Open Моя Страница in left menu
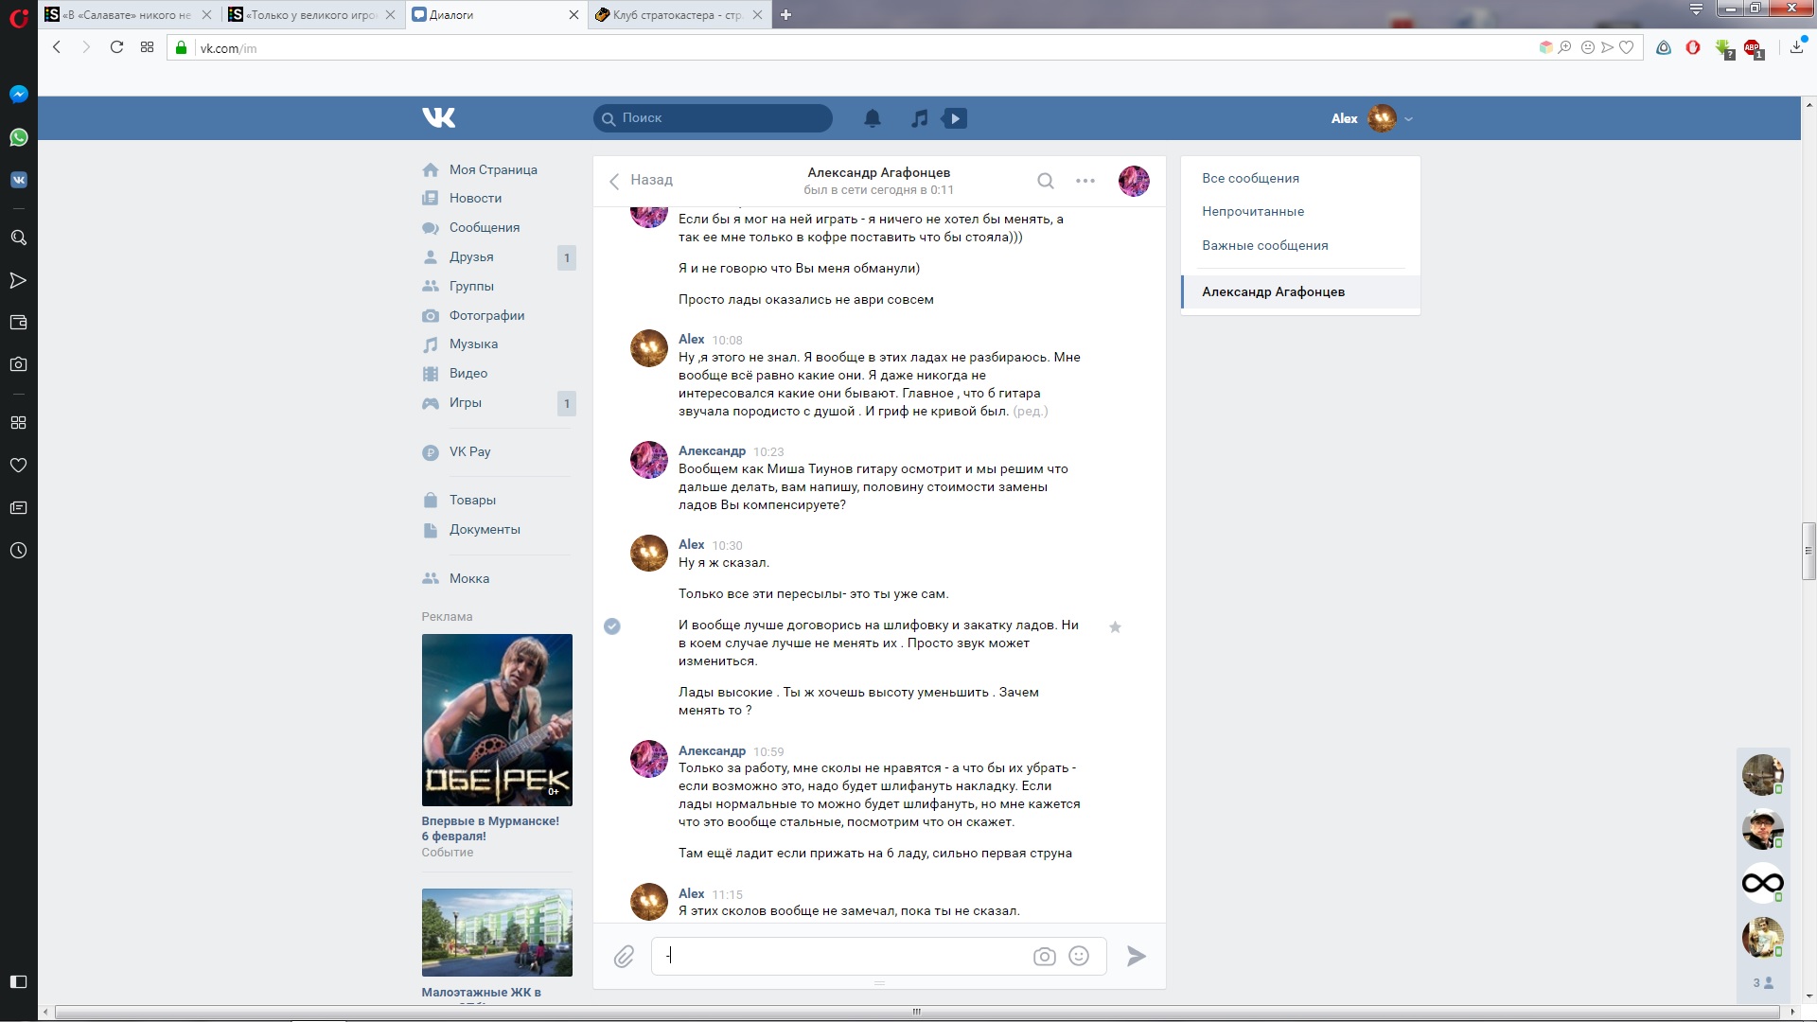This screenshot has width=1817, height=1022. 492,169
